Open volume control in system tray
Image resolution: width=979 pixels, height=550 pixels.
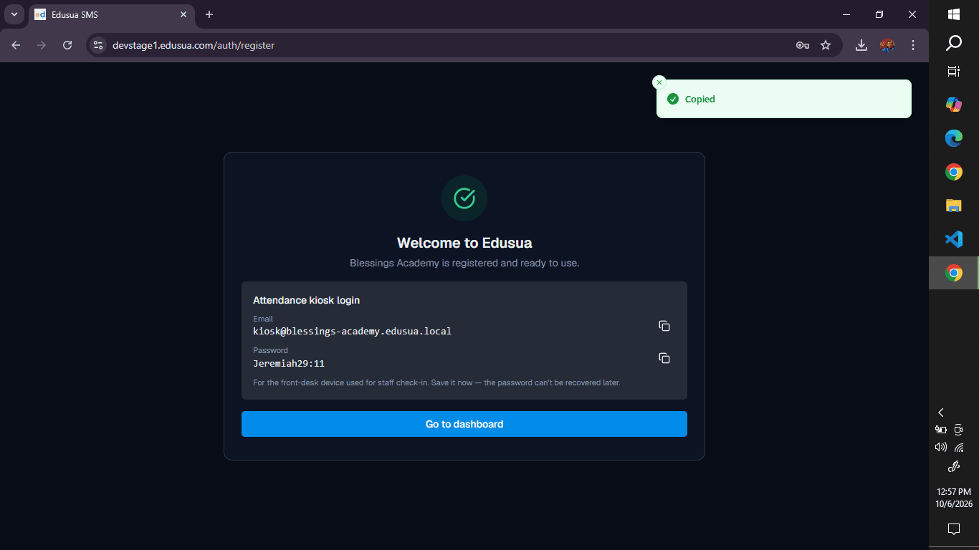(x=941, y=447)
